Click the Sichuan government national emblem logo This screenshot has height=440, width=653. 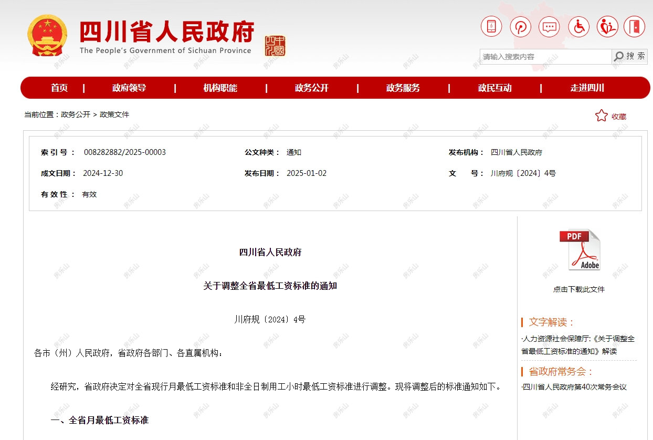tap(48, 36)
